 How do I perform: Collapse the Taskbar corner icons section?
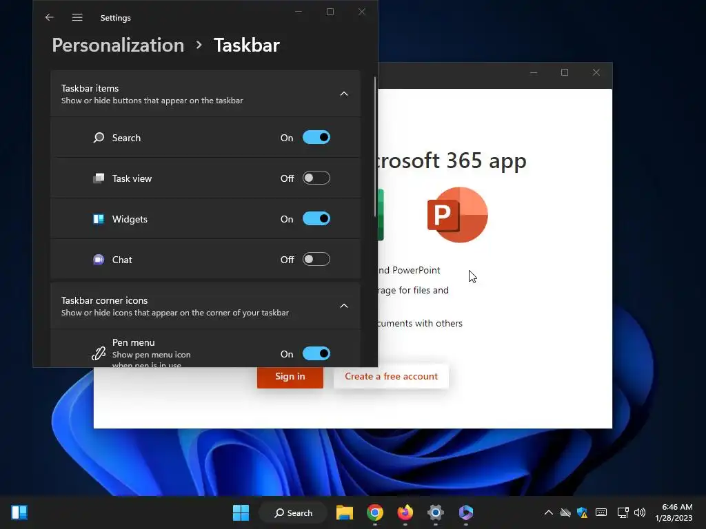[344, 306]
